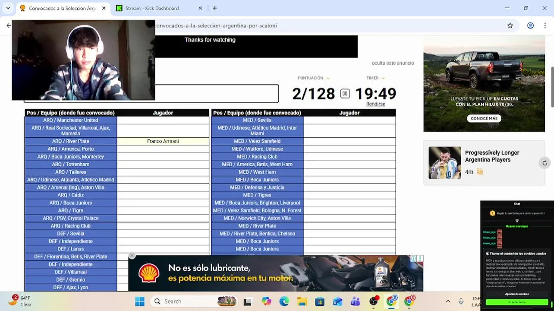554x311 pixels.
Task: Open Microsoft Edge from taskbar
Action: tap(284, 301)
